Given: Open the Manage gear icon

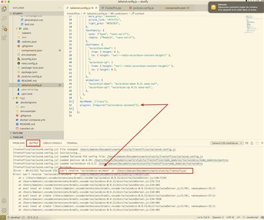Looking at the screenshot, I should tap(4, 211).
